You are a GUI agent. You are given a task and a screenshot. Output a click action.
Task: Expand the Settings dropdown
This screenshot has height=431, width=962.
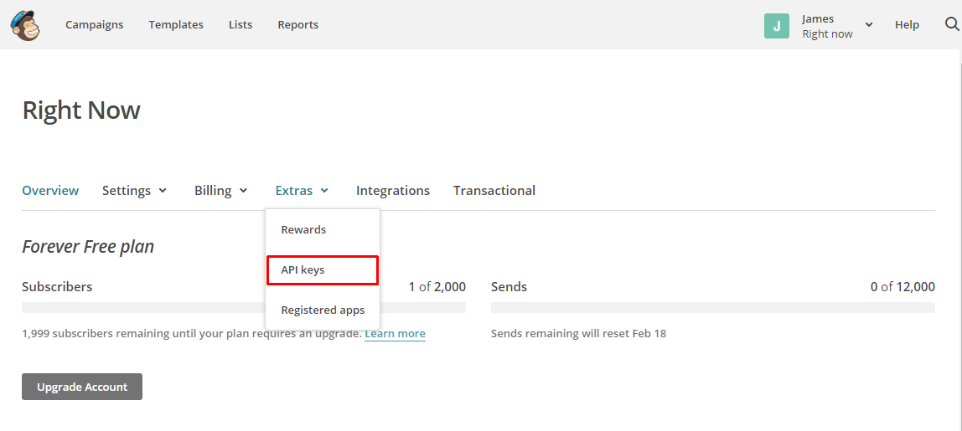pos(134,191)
